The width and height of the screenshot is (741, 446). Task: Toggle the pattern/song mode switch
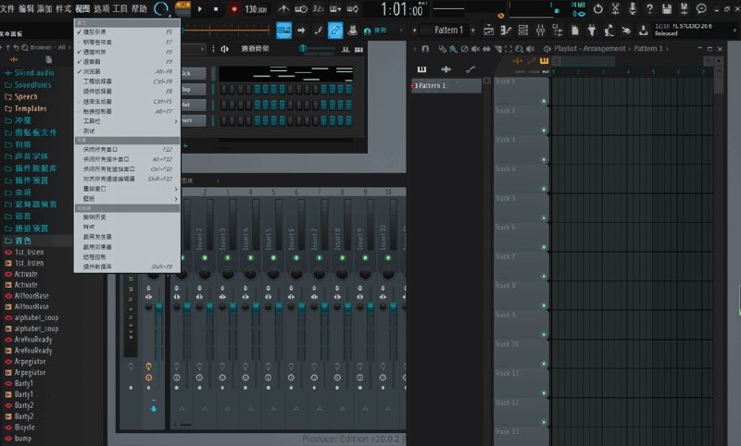pyautogui.click(x=182, y=9)
